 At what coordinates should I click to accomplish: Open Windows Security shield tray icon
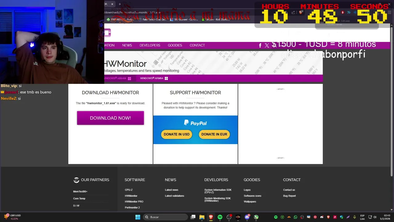[341, 217]
